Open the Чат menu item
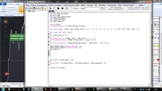 (x=96, y=5)
